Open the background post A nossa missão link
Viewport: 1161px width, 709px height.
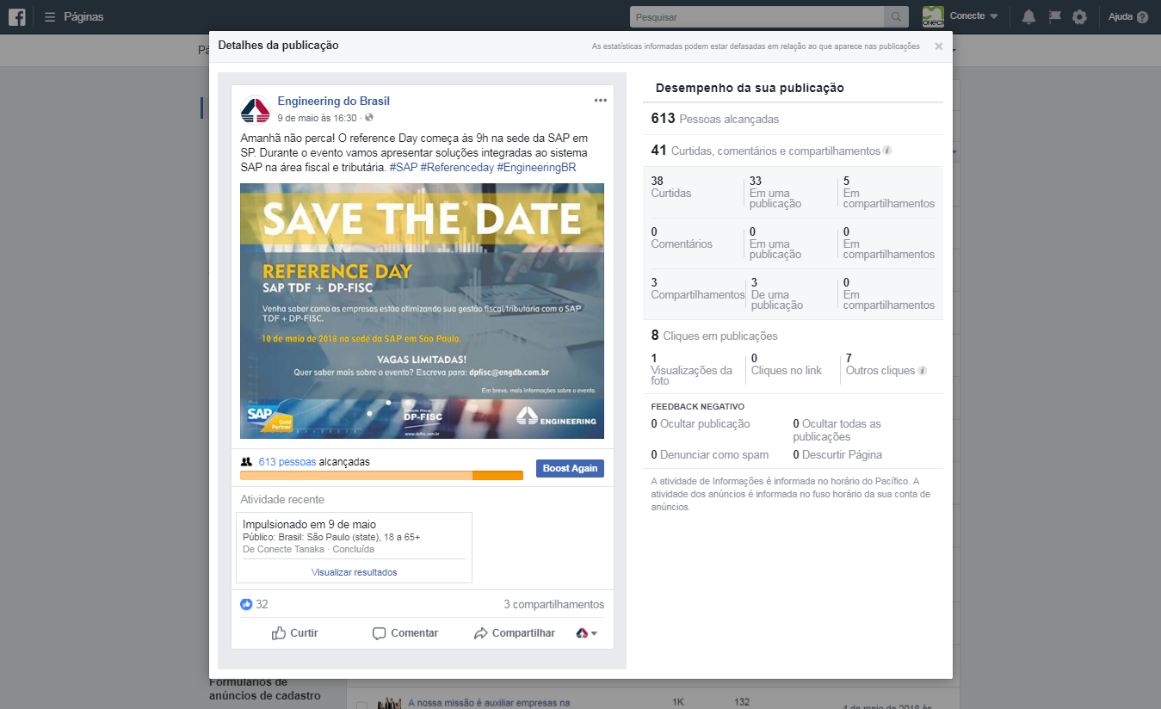(489, 702)
